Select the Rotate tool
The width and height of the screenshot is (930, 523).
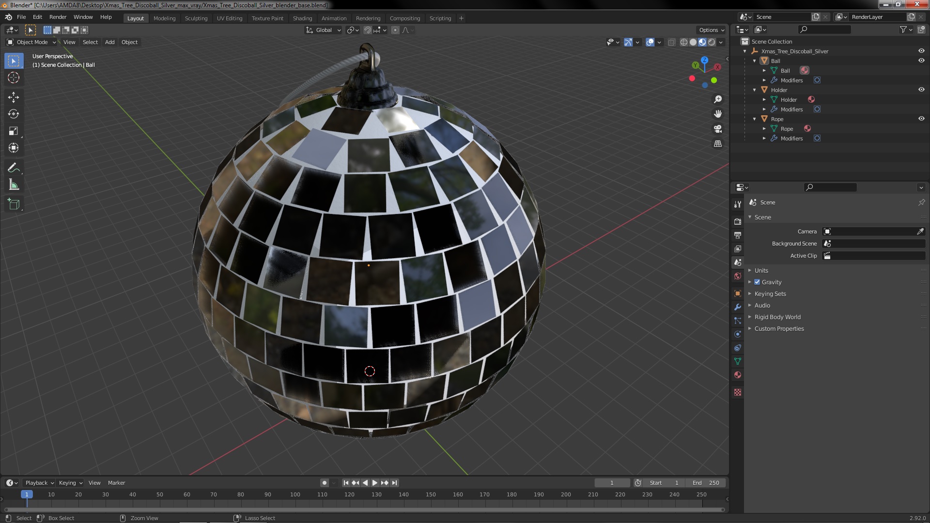[14, 114]
